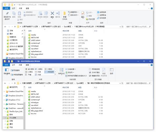Expand address bar history dropdown in top window

[120, 27]
